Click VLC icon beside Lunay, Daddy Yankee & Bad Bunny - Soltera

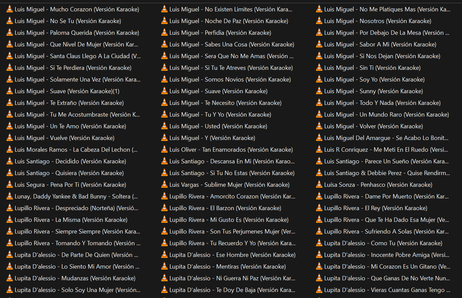(10, 196)
